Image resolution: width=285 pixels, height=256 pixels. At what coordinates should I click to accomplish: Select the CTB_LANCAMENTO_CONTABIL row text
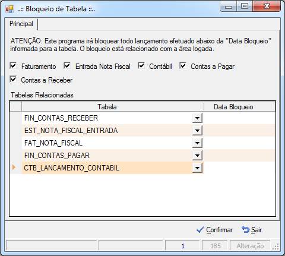click(x=72, y=168)
